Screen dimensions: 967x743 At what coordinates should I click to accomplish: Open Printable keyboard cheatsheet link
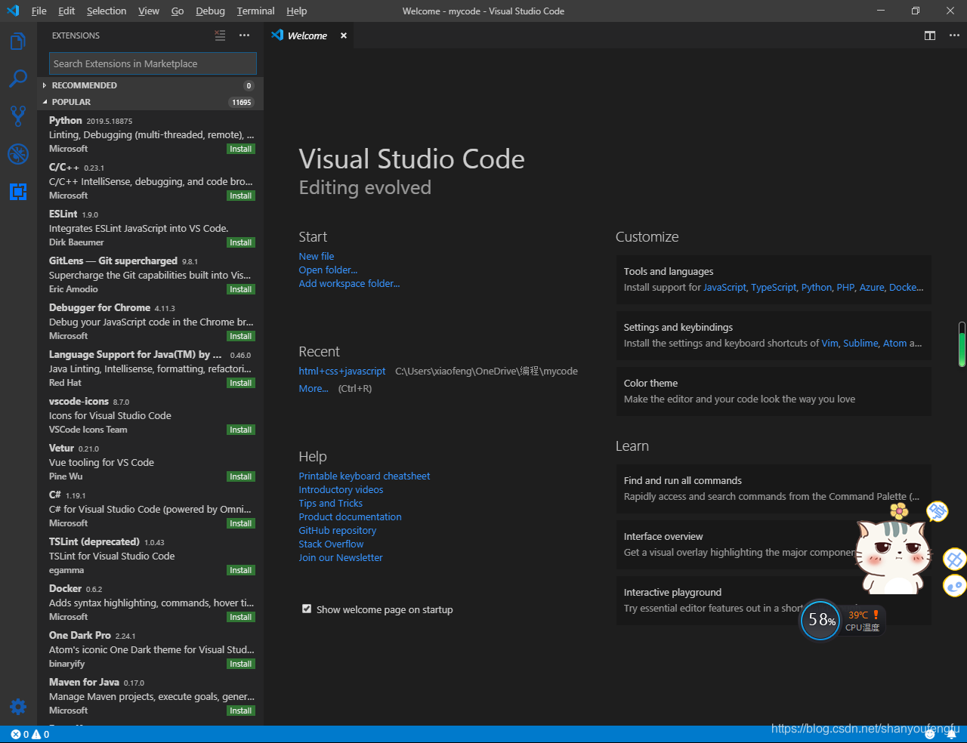(x=364, y=476)
